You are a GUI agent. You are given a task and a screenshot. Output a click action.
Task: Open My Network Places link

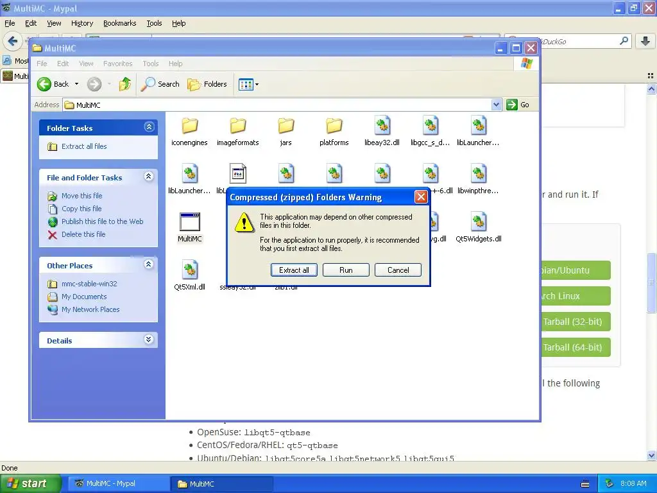tap(90, 309)
